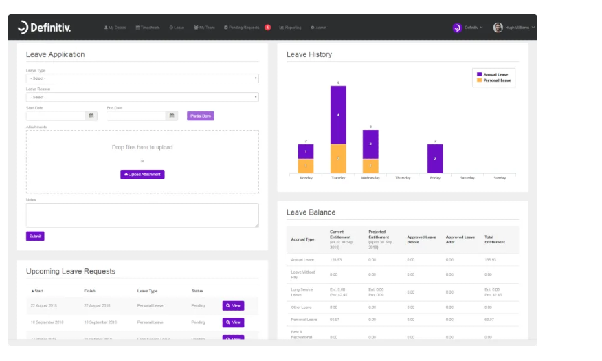This screenshot has height=361, width=602.
Task: Click the Long Service Leave row label
Action: pos(302,292)
